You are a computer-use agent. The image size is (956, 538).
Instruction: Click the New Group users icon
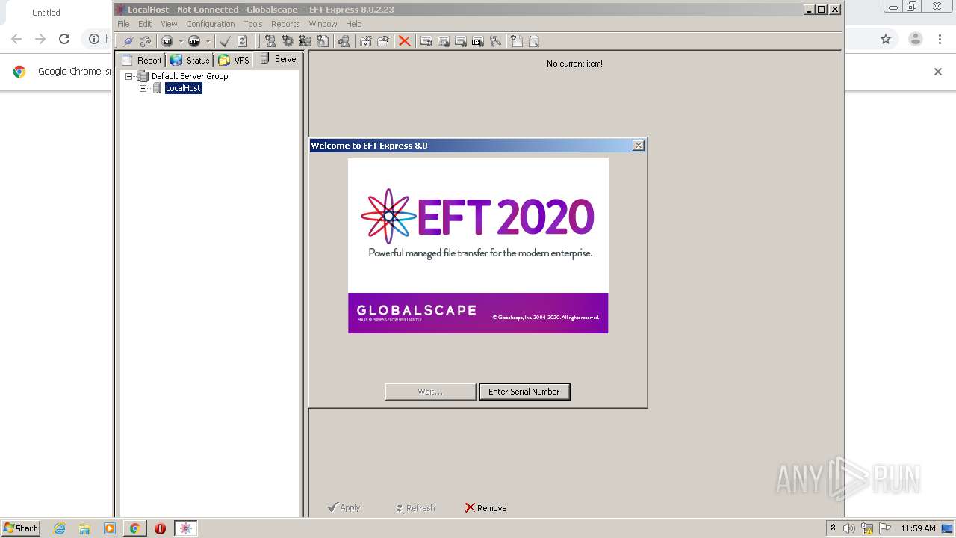tap(305, 41)
